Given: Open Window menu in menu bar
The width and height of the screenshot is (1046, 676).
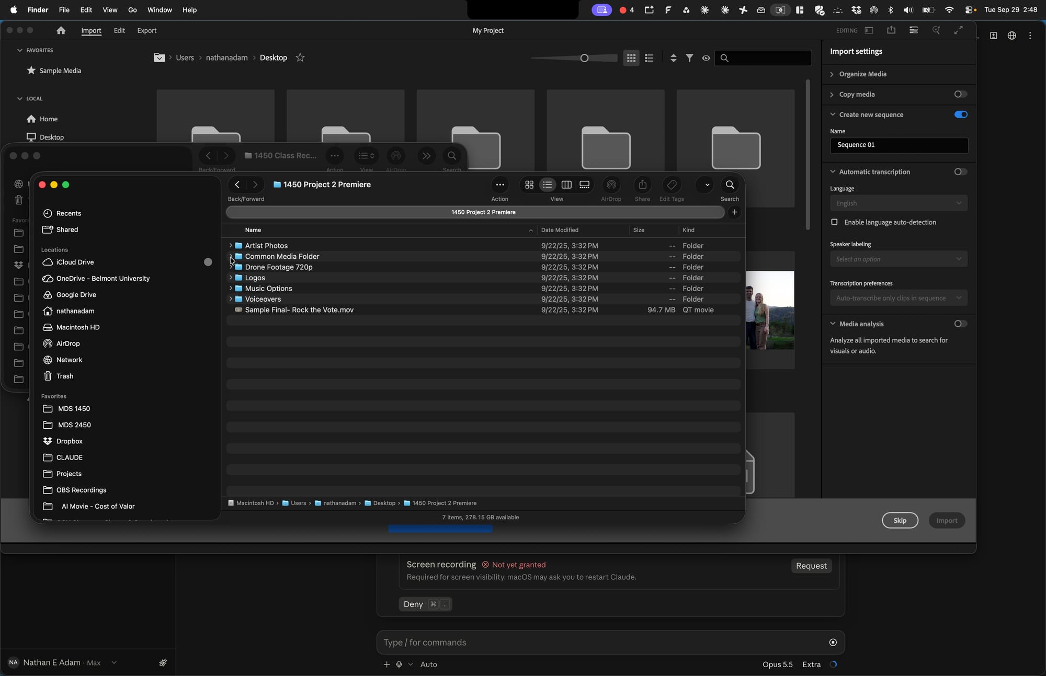Looking at the screenshot, I should (x=160, y=10).
